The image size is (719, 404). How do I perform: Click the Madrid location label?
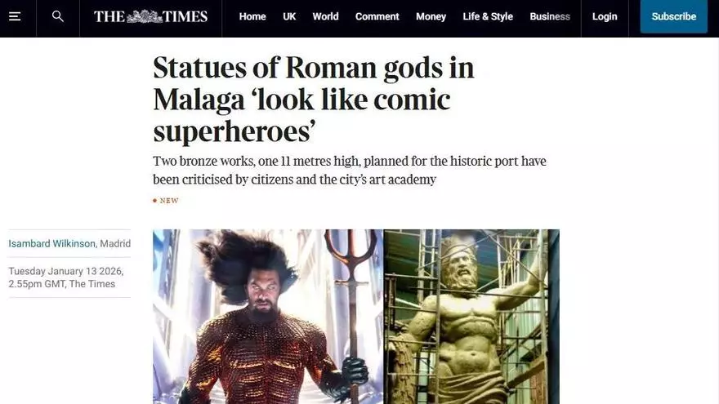pos(115,244)
